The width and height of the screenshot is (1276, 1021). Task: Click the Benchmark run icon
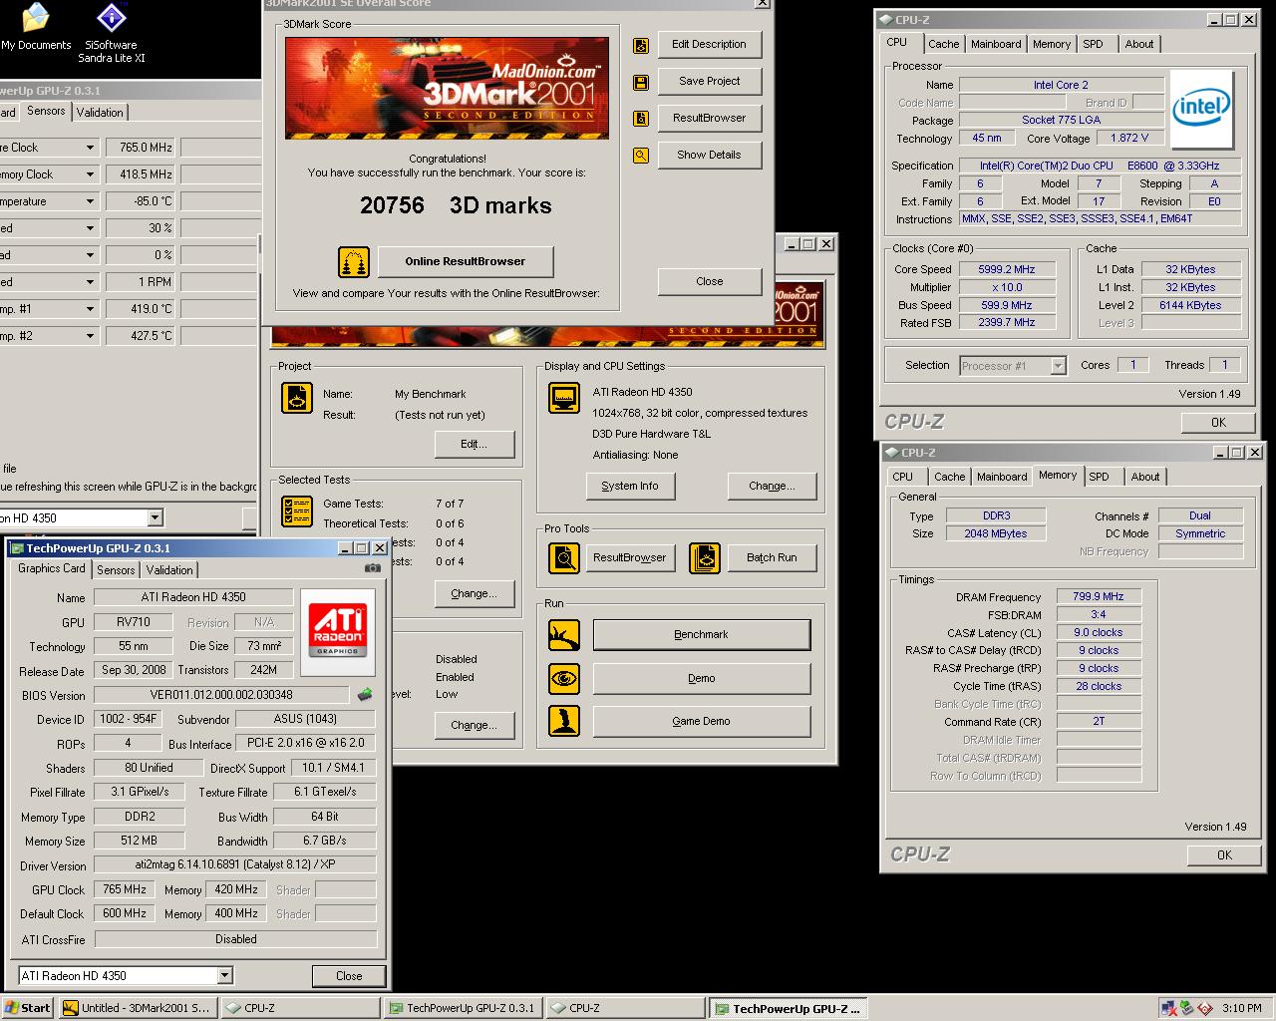(x=564, y=635)
